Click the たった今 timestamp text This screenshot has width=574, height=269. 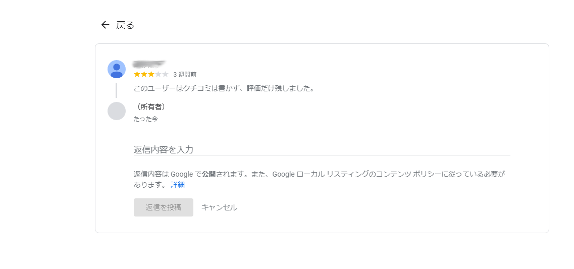coord(146,119)
